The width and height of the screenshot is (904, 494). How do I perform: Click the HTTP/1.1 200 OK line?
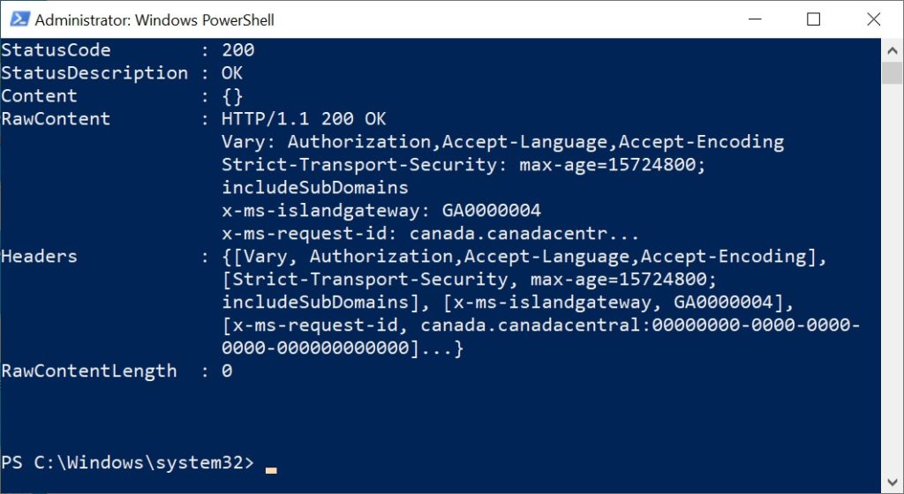(304, 119)
